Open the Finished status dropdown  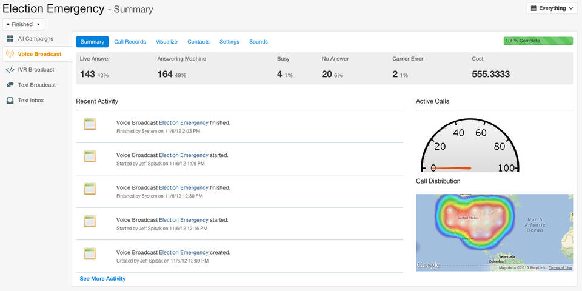pyautogui.click(x=24, y=24)
